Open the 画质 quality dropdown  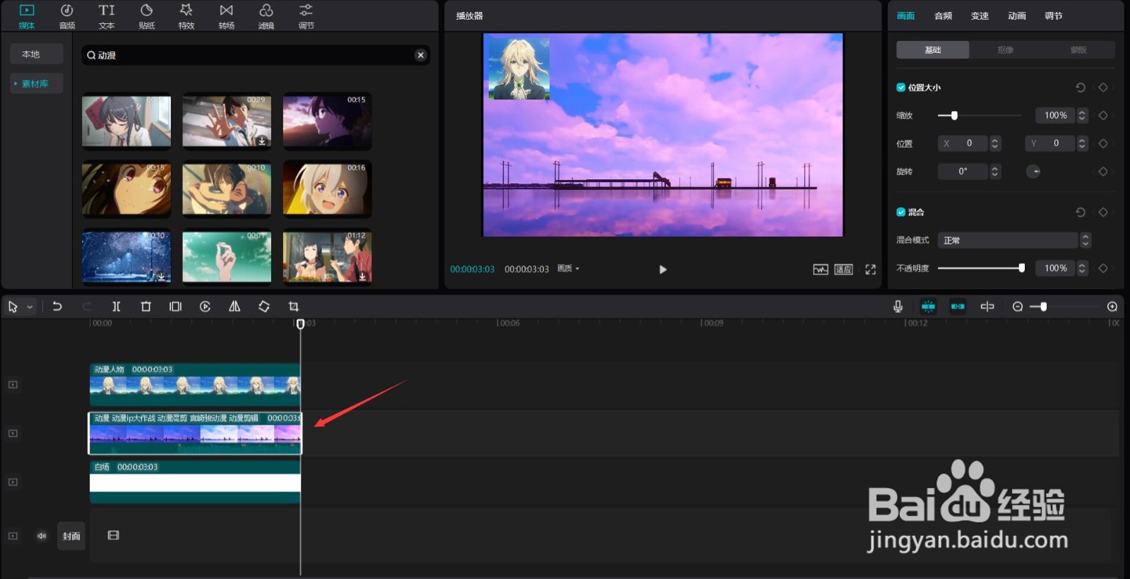coord(568,268)
